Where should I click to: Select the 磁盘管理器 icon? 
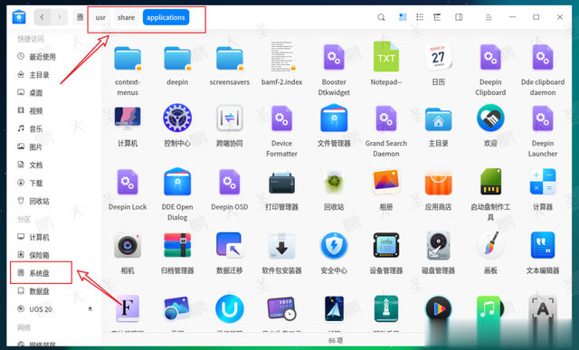pyautogui.click(x=438, y=245)
